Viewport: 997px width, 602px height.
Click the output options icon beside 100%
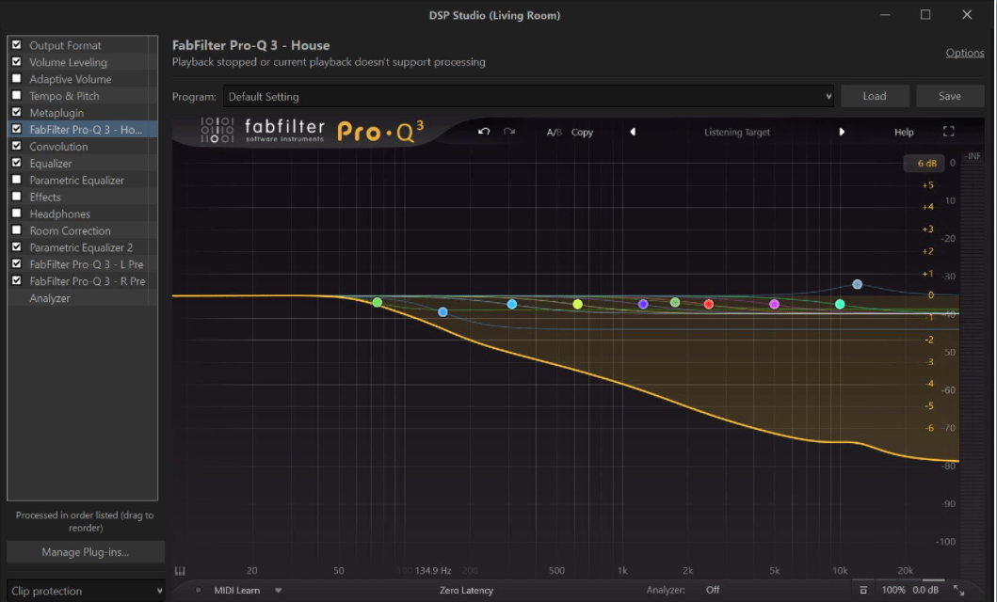tap(862, 590)
